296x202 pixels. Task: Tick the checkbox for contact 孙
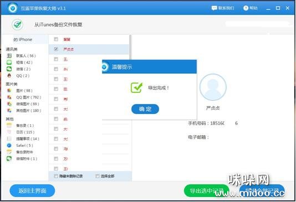tap(56, 69)
